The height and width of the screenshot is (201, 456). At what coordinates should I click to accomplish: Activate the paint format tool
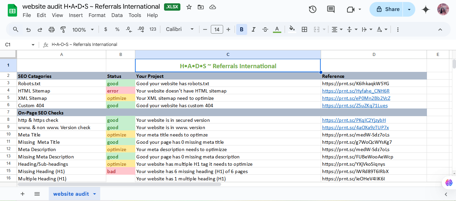point(63,29)
